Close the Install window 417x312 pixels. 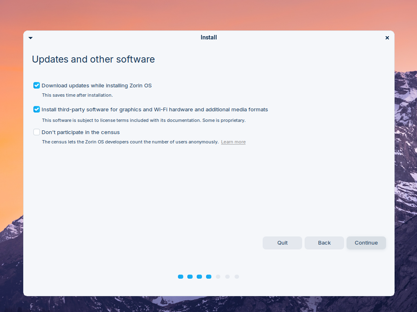pyautogui.click(x=387, y=38)
